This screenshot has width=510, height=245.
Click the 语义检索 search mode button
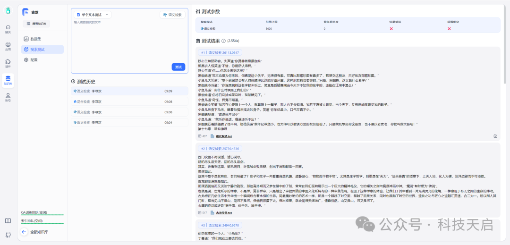tap(173, 15)
